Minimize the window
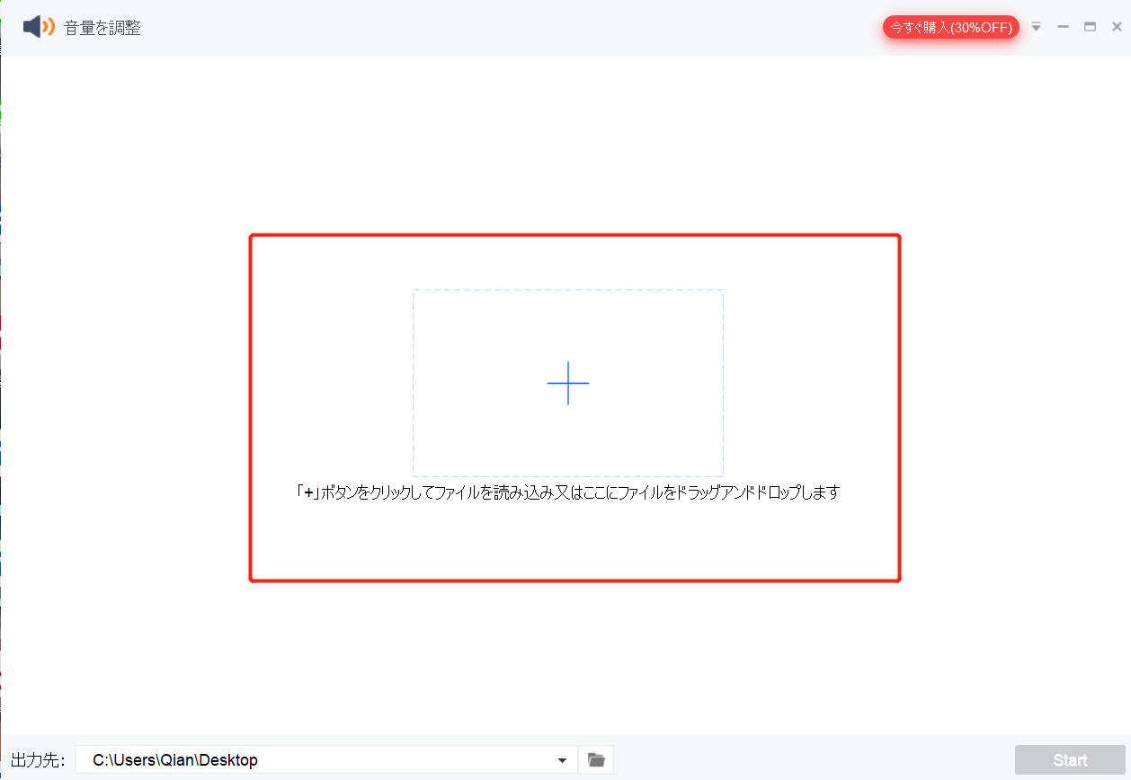 [x=1063, y=27]
